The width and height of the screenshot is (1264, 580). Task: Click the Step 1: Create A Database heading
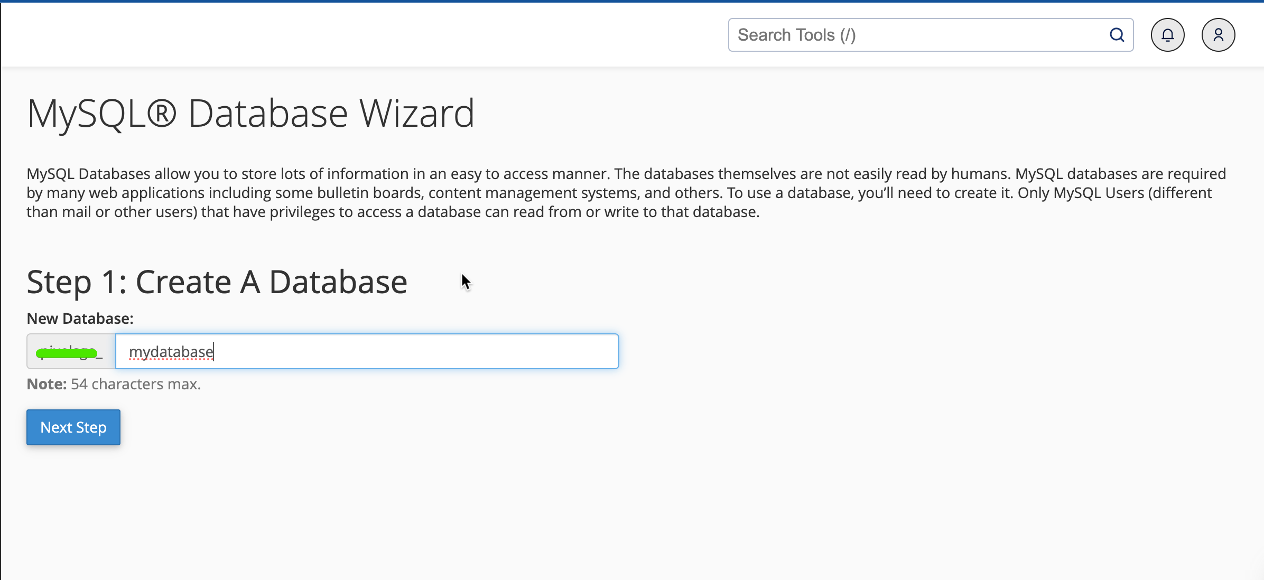click(217, 282)
